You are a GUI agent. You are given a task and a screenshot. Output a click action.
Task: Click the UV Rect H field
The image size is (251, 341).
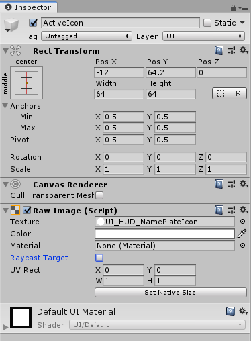(x=175, y=281)
